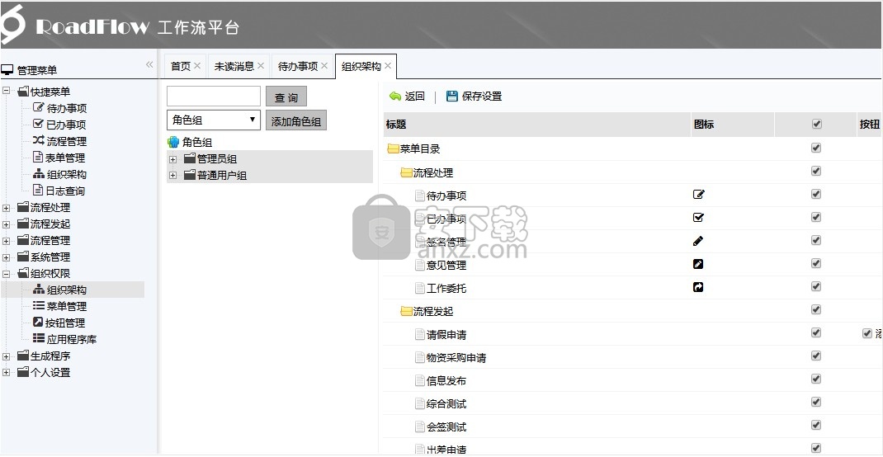
Task: Click the 按钮管理 arrow icon
Action: [38, 322]
